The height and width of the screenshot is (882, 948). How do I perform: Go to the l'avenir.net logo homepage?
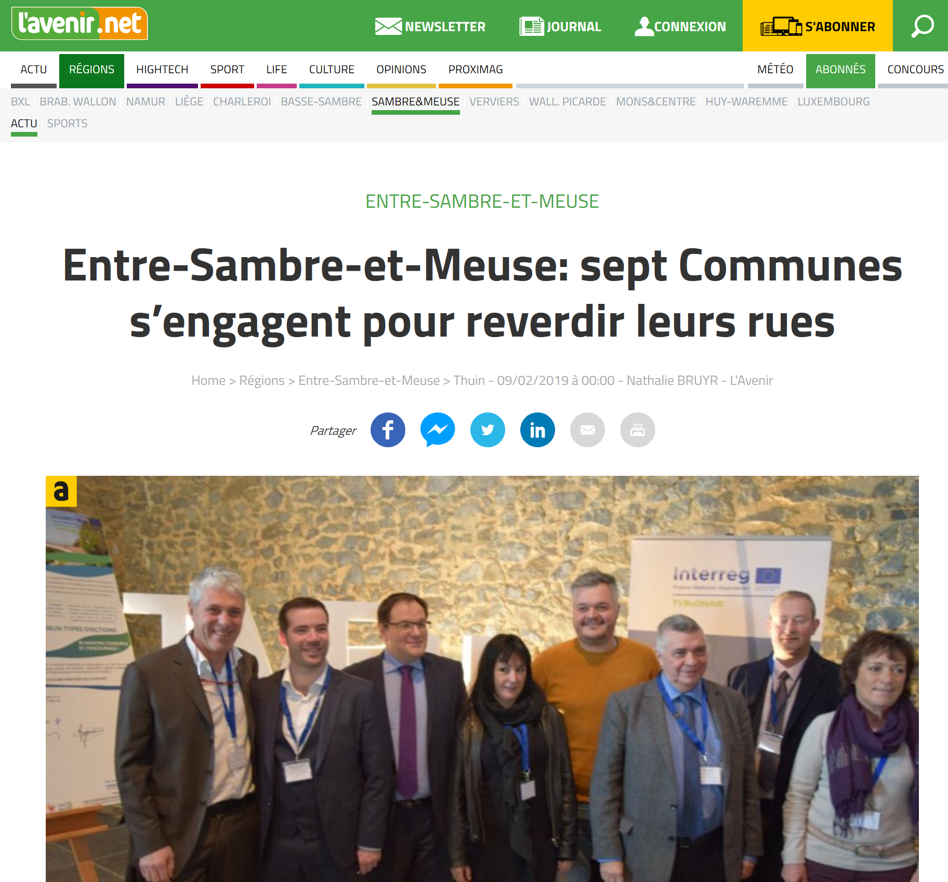(x=80, y=23)
